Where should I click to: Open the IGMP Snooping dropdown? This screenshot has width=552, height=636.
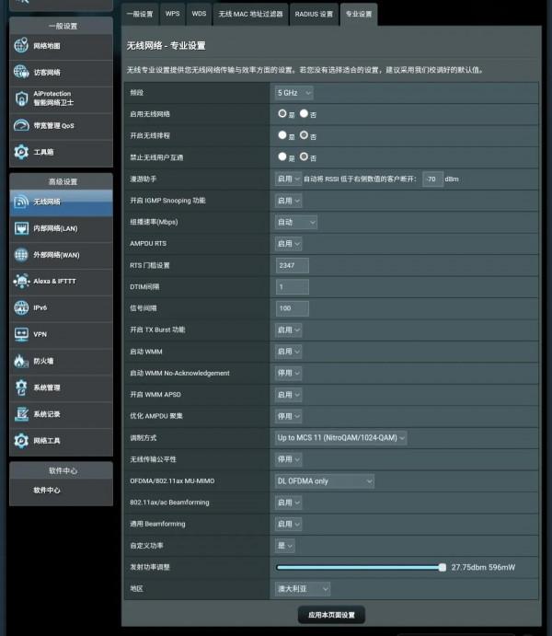pyautogui.click(x=288, y=201)
